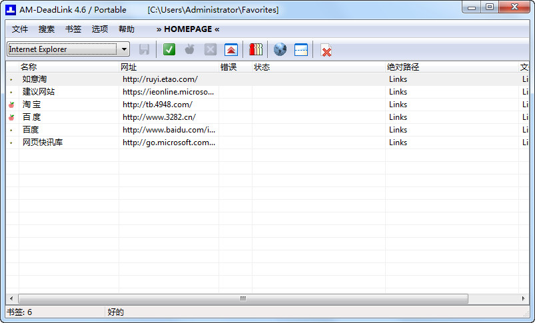Sort by 绝对路径 column header
The height and width of the screenshot is (323, 535).
coord(452,67)
